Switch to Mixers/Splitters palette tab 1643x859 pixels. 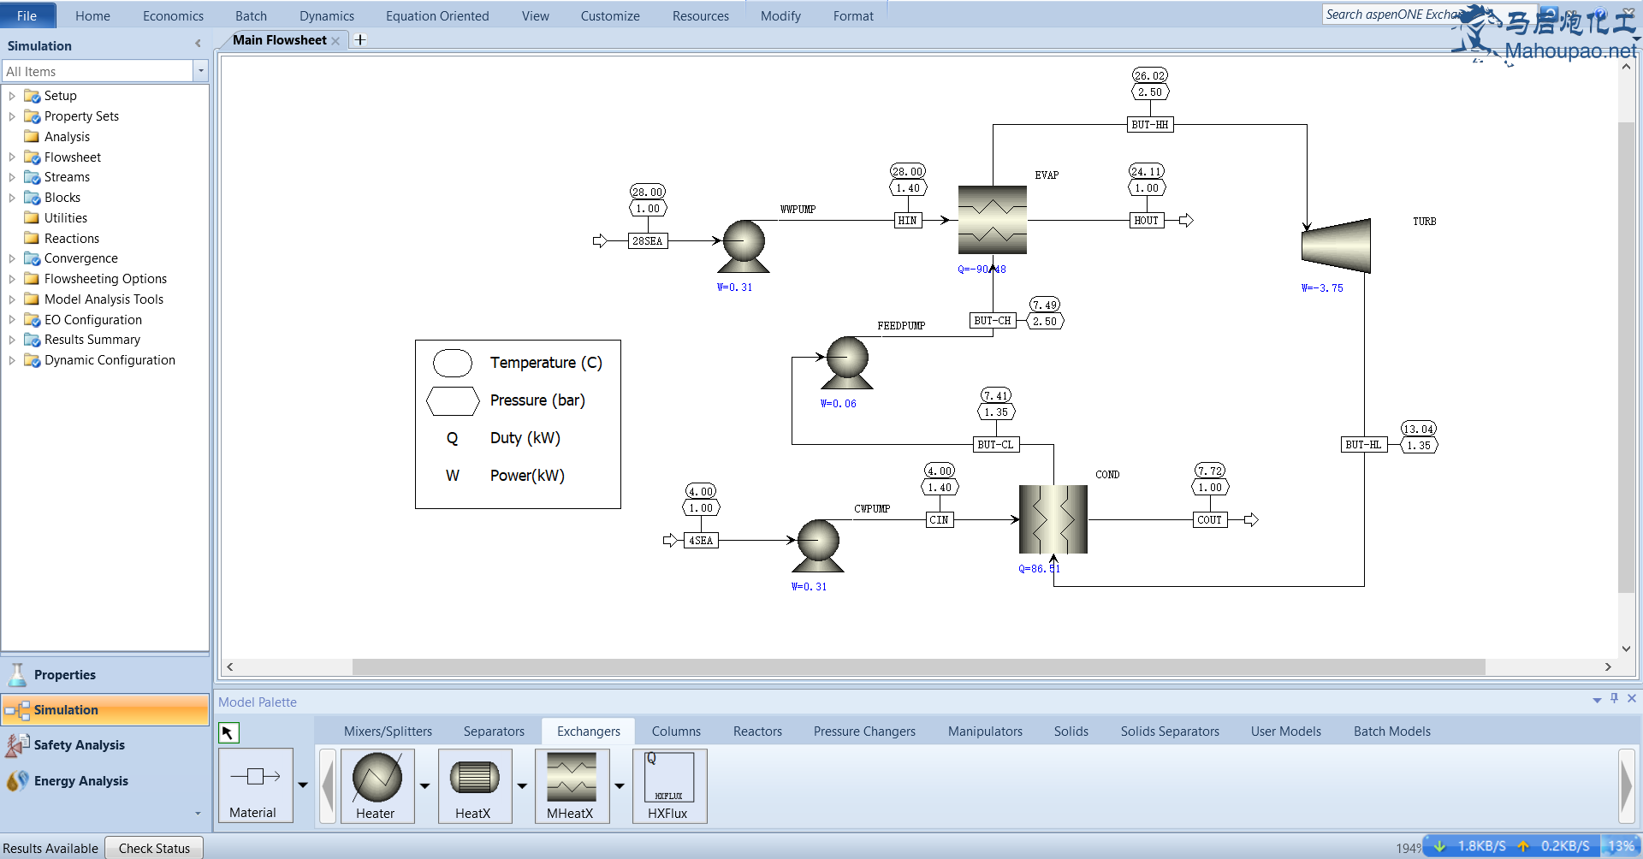coord(388,731)
